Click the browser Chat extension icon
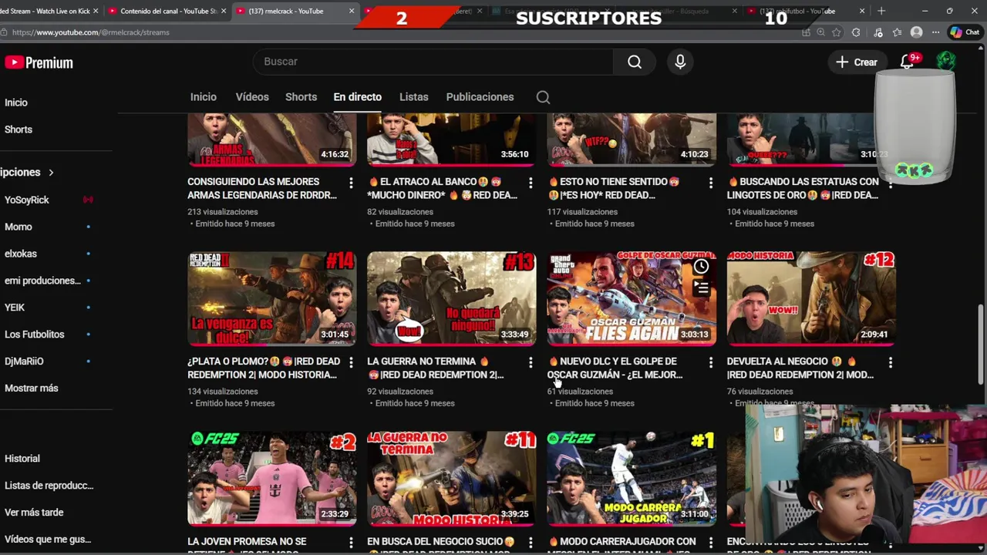 (x=965, y=32)
